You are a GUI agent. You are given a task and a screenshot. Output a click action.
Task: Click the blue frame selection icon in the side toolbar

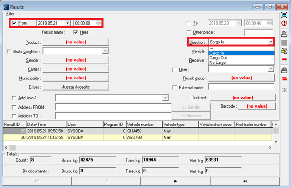coord(284,15)
